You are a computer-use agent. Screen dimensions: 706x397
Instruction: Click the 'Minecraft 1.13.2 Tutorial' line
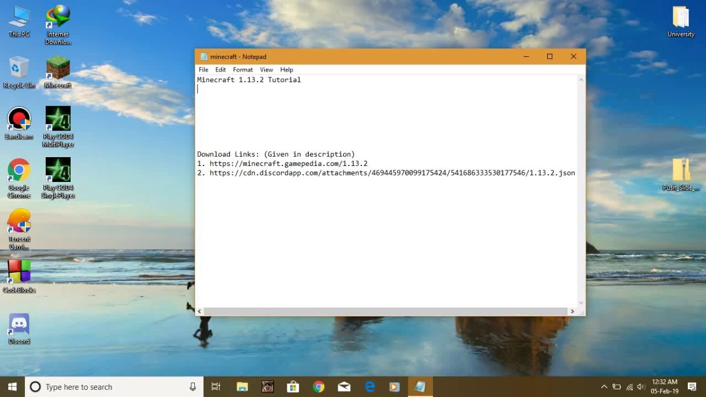pos(249,80)
